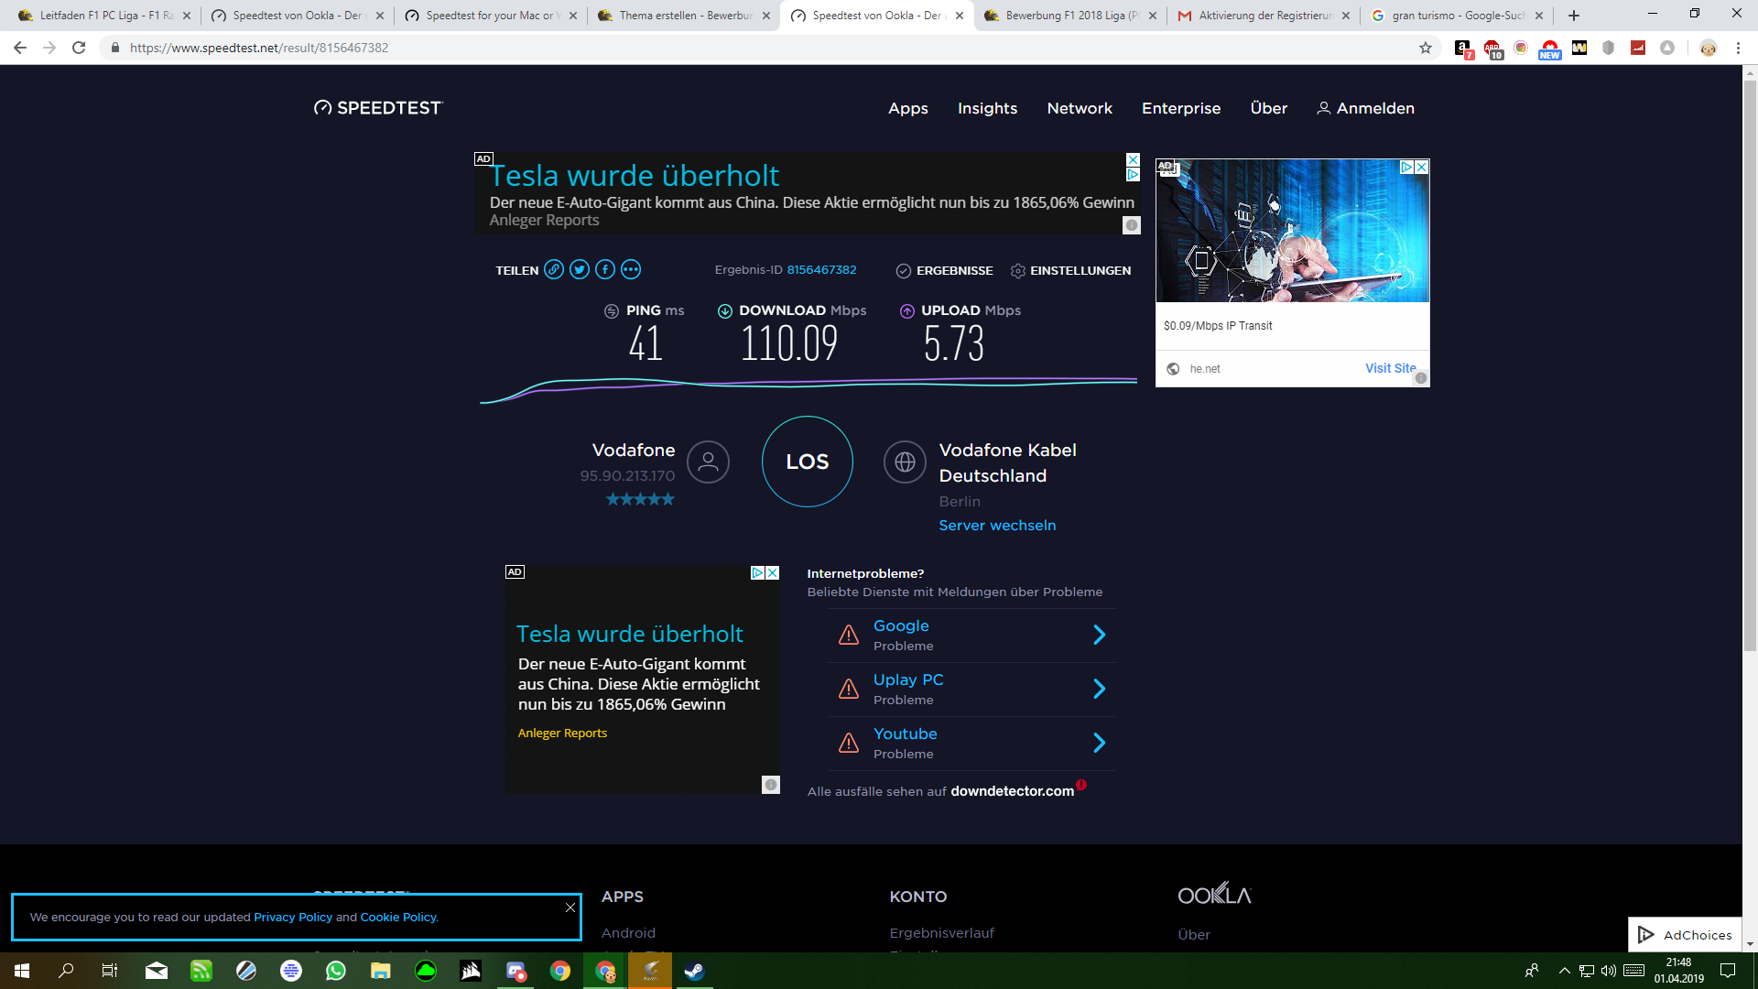The image size is (1758, 989).
Task: Rate Vodafone with five stars
Action: pyautogui.click(x=668, y=499)
